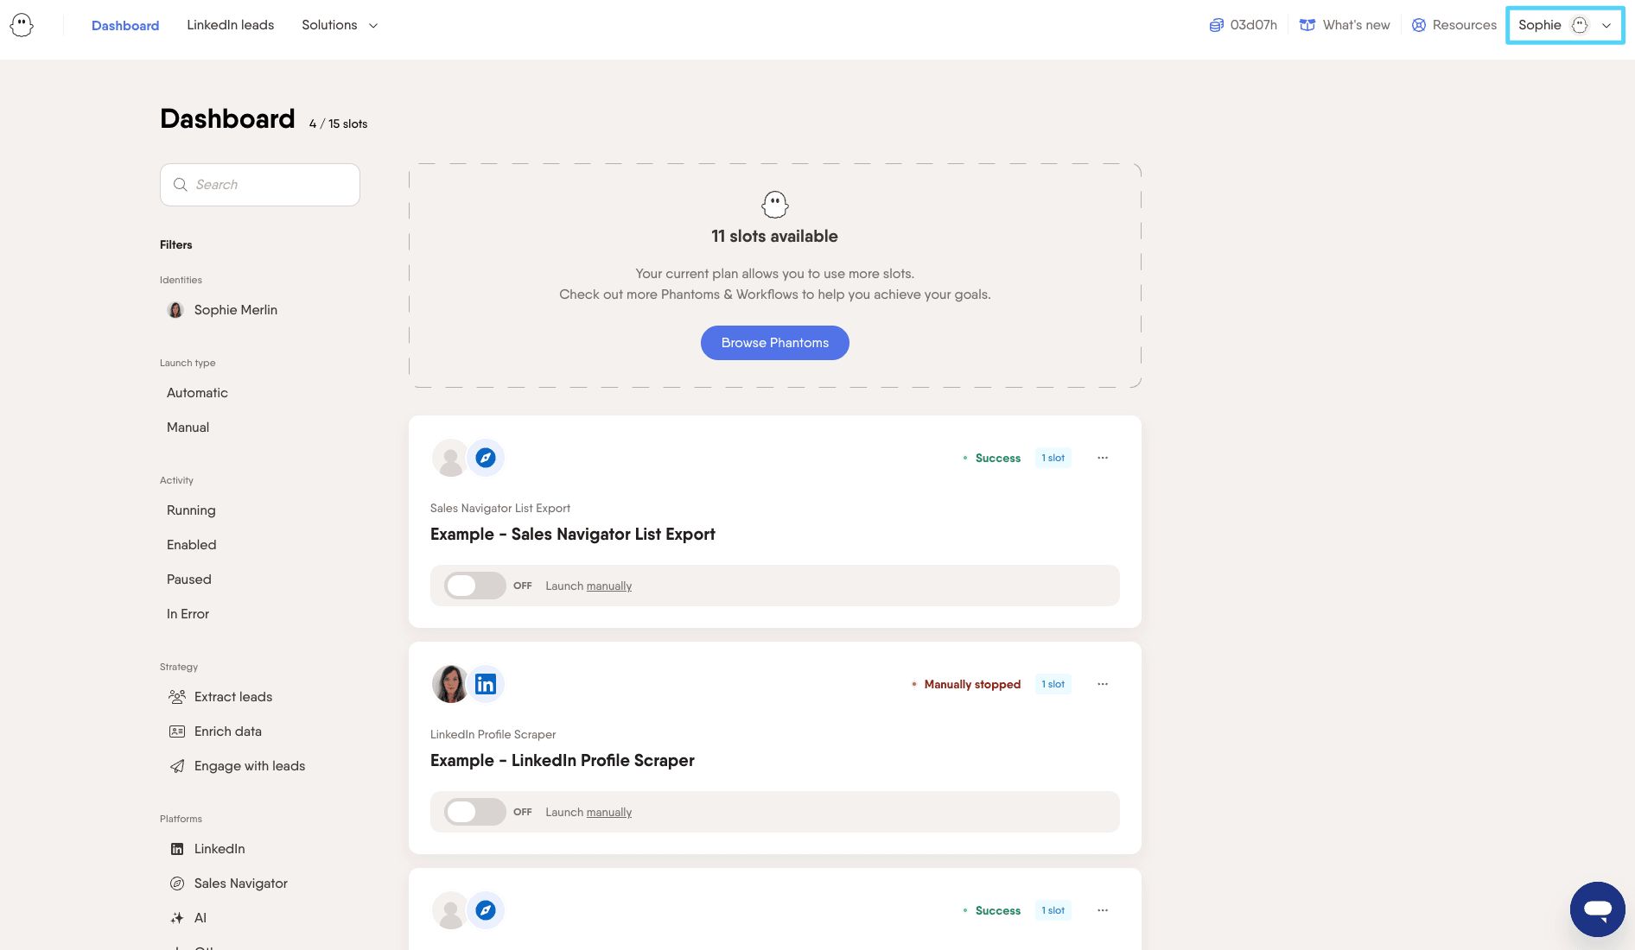The width and height of the screenshot is (1635, 950).
Task: Go to LinkedIn leads tab
Action: (230, 25)
